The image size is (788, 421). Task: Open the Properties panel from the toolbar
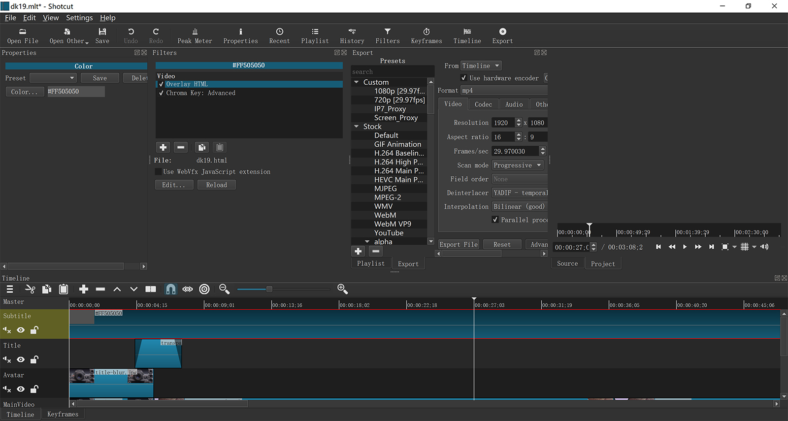(240, 36)
